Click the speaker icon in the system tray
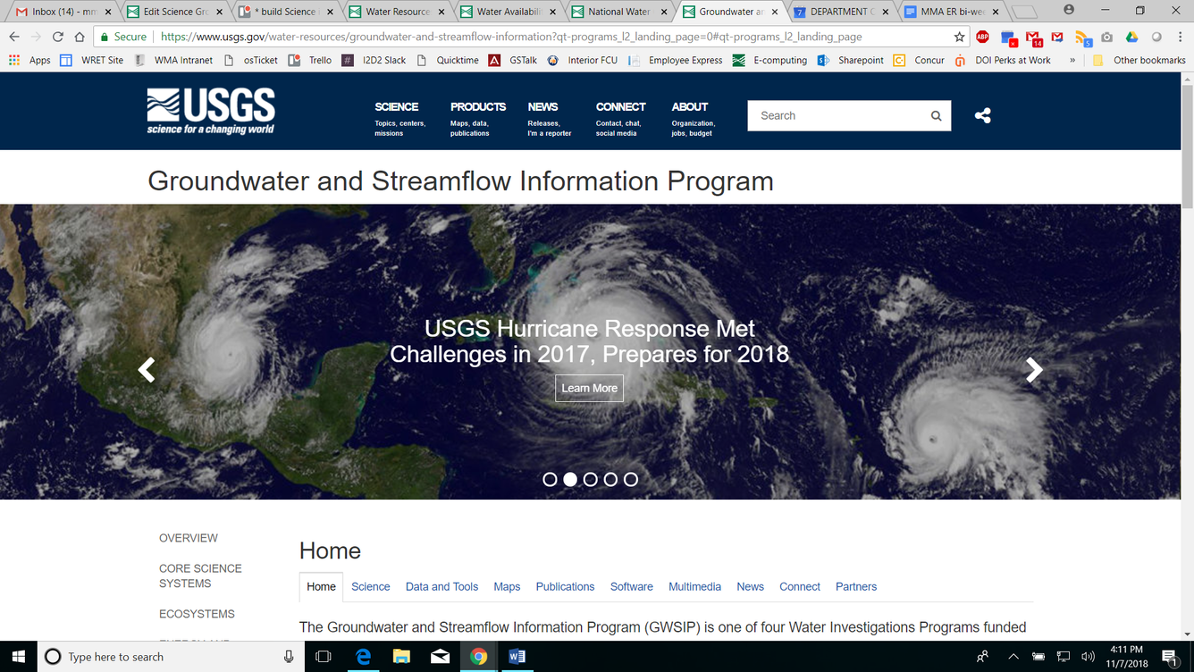1194x672 pixels. click(x=1089, y=657)
